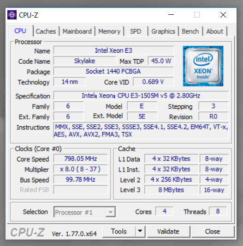Click the Cores value 4
Image resolution: width=243 pixels, height=246 pixels.
(x=165, y=211)
